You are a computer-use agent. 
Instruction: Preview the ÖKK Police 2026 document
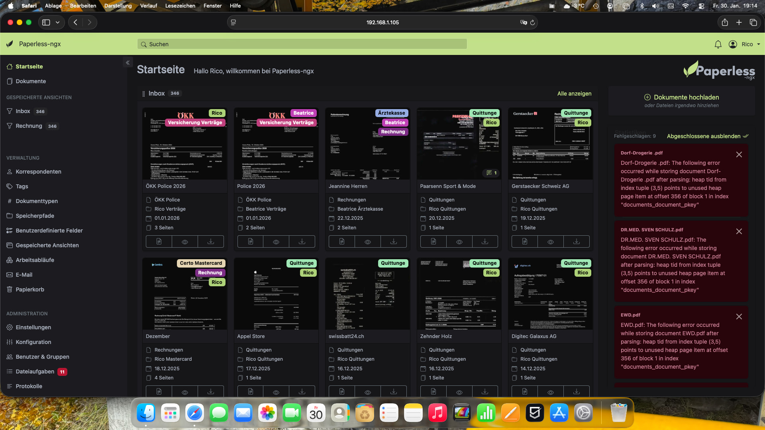185,242
